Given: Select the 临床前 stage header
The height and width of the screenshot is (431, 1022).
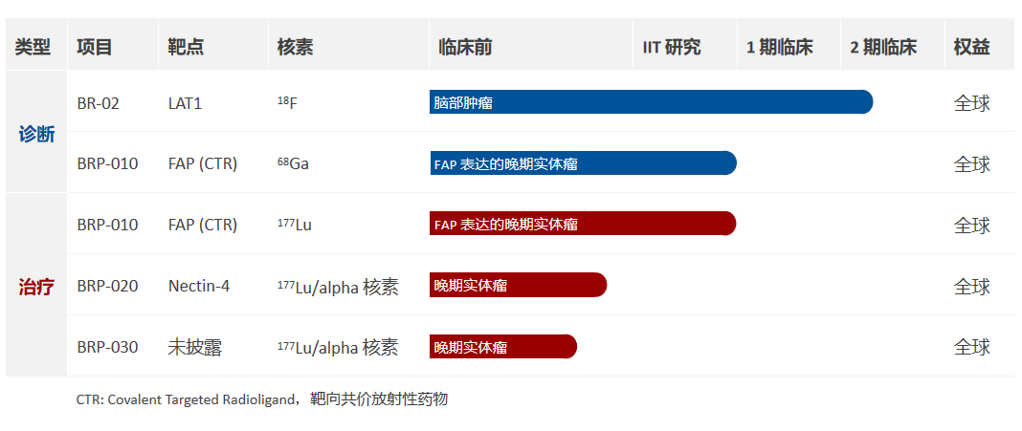Looking at the screenshot, I should [465, 48].
